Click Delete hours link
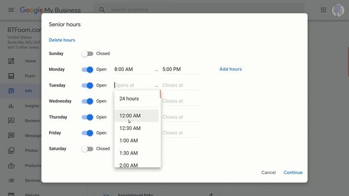Image resolution: width=349 pixels, height=196 pixels. [x=62, y=40]
